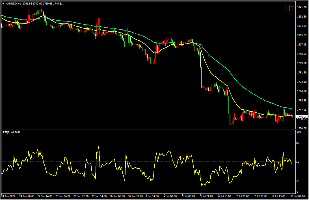
Task: Click the red H1 timeframe label
Action: 289,8
